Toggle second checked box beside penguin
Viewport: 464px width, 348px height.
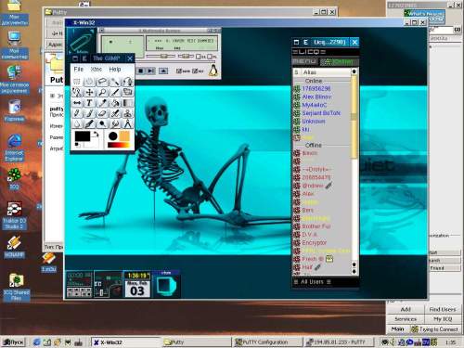[x=195, y=71]
